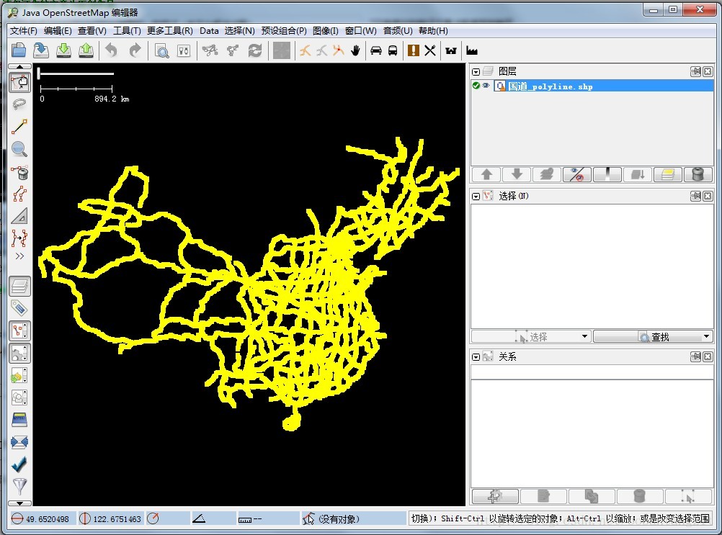The image size is (722, 535).
Task: Pin the 图层 panel with sticky icon
Action: (695, 72)
